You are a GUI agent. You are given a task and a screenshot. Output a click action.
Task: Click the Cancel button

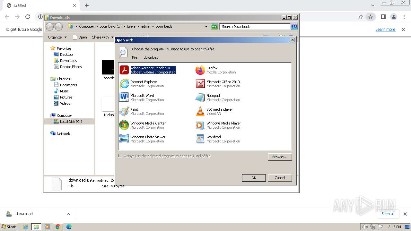(280, 178)
